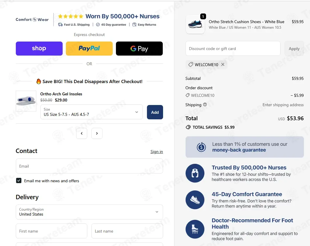Click 'Enter shipping address' text
This screenshot has height=246, width=310.
click(x=283, y=105)
